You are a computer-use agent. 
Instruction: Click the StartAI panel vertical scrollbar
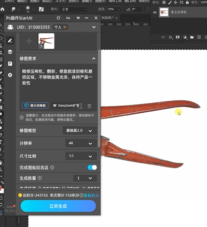(x=99, y=98)
